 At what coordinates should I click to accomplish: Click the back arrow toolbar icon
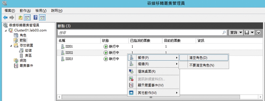[5, 17]
